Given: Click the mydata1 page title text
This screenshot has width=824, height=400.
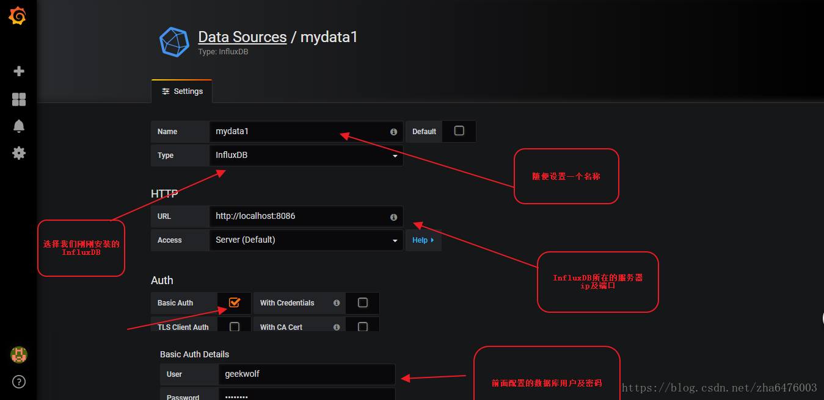Looking at the screenshot, I should 329,37.
